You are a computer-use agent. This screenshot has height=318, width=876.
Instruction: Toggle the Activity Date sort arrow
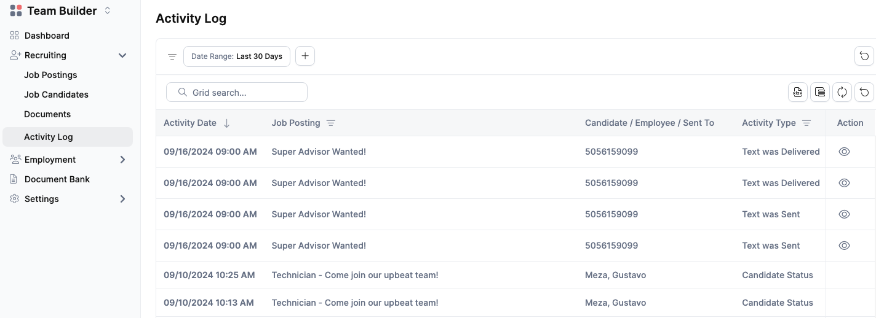point(226,123)
